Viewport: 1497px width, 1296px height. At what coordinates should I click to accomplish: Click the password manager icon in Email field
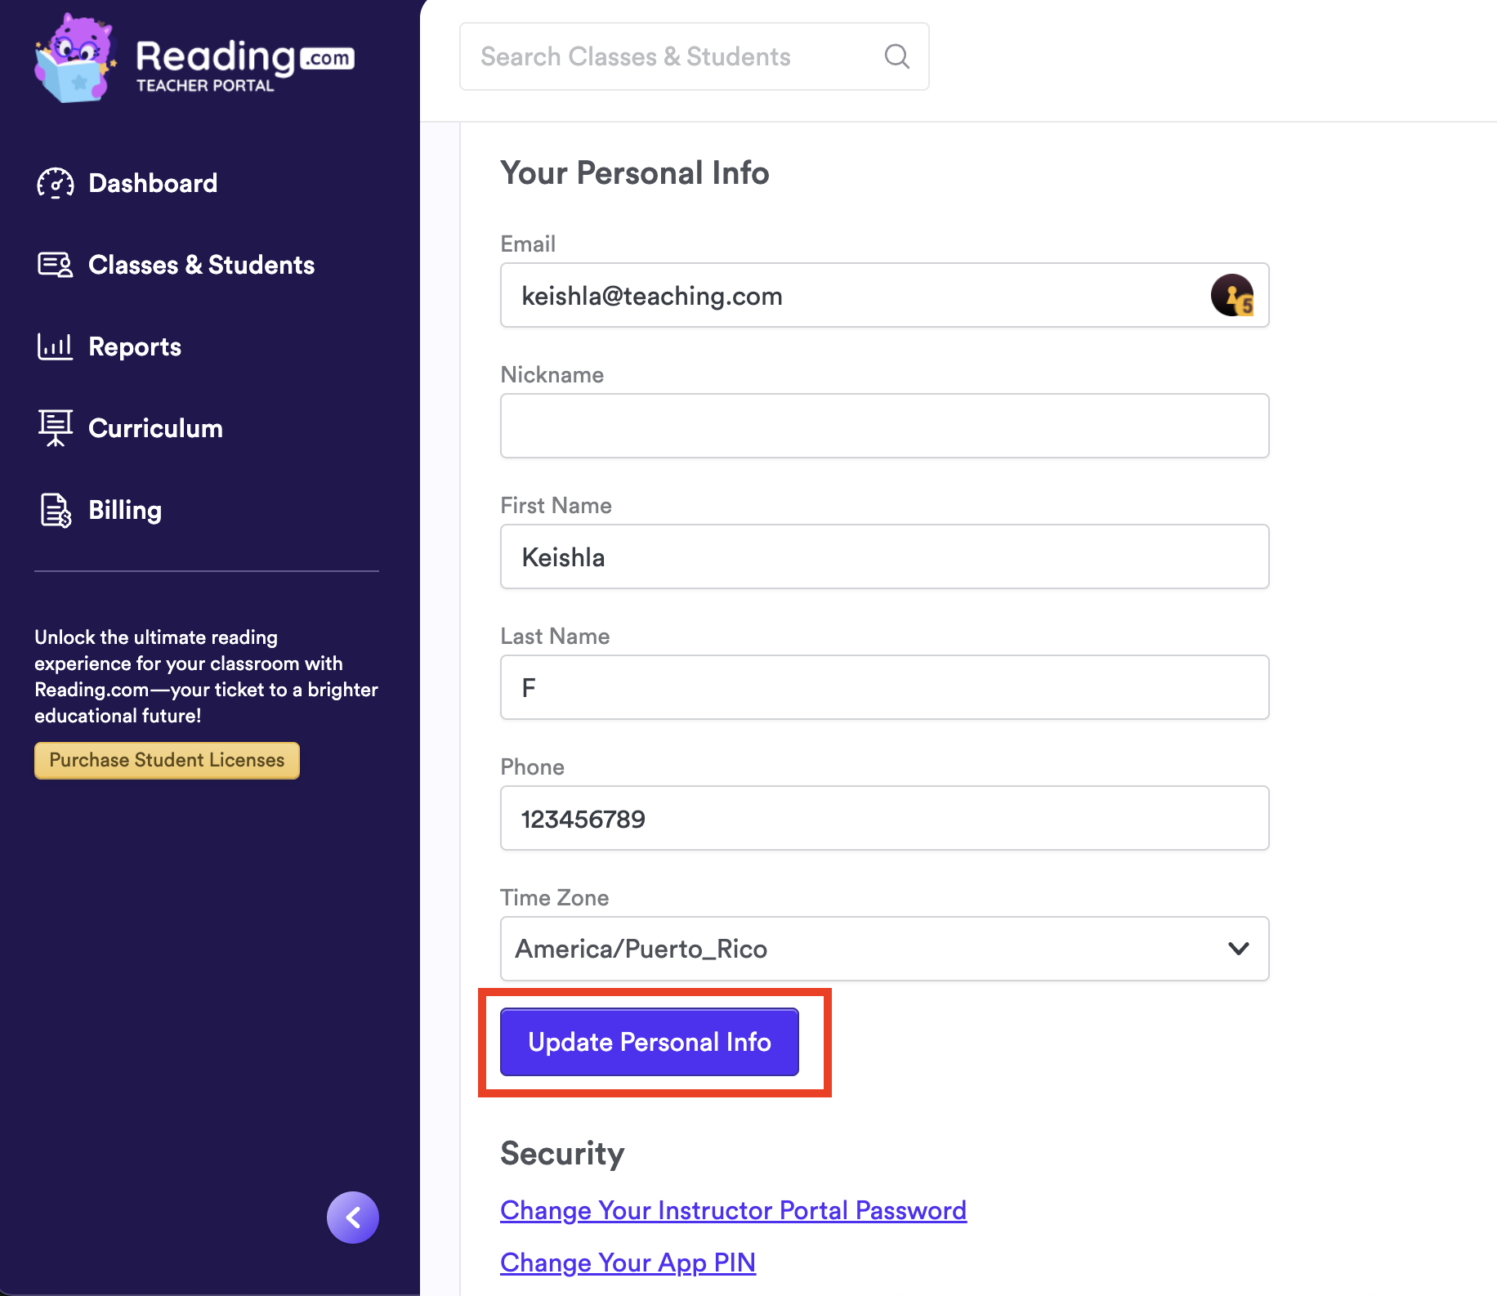click(1231, 295)
